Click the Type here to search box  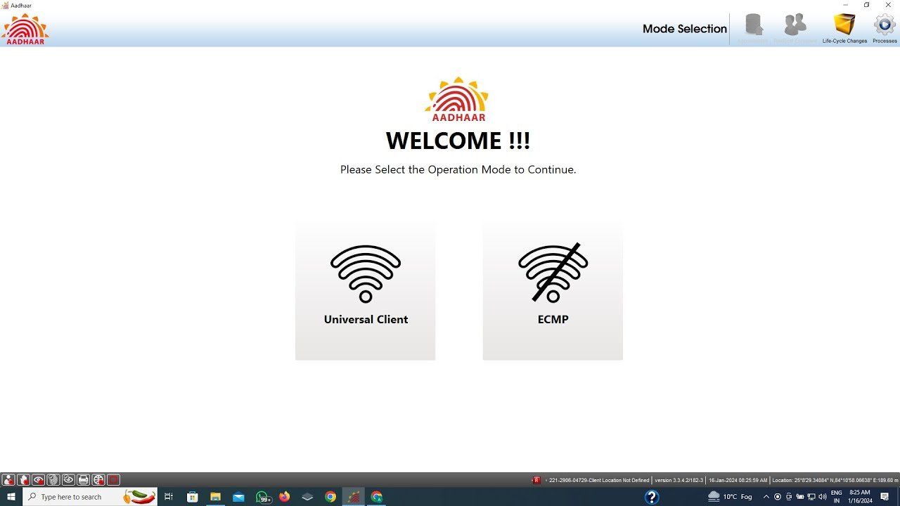click(x=90, y=497)
